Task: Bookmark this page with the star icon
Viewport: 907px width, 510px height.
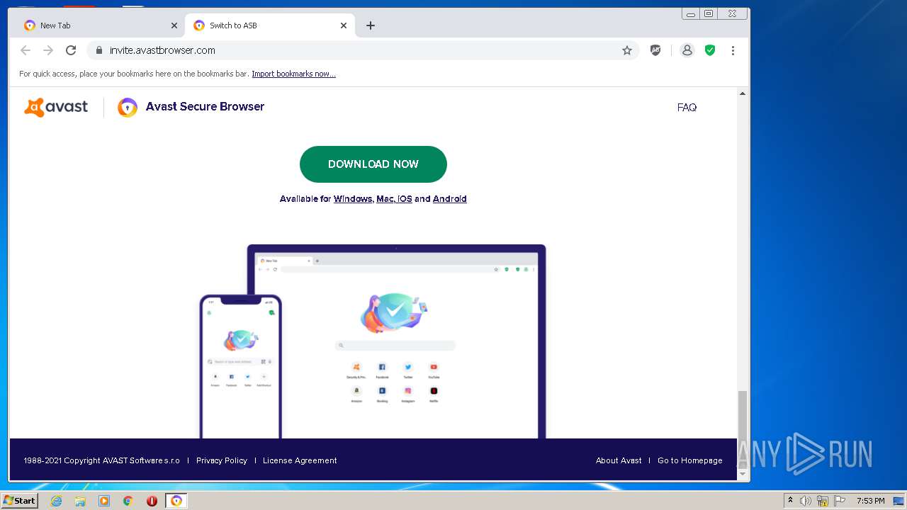Action: 627,50
